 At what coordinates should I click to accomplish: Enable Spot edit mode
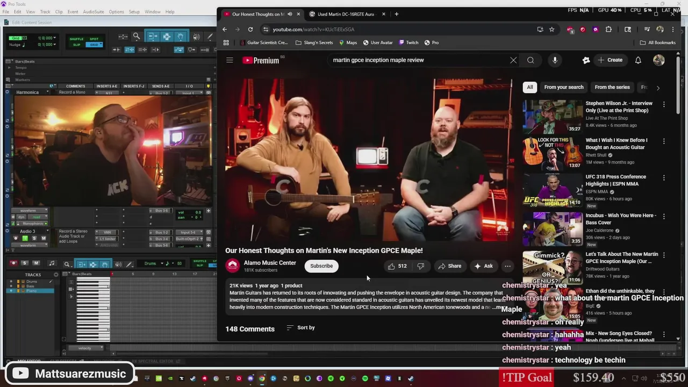[x=94, y=39]
